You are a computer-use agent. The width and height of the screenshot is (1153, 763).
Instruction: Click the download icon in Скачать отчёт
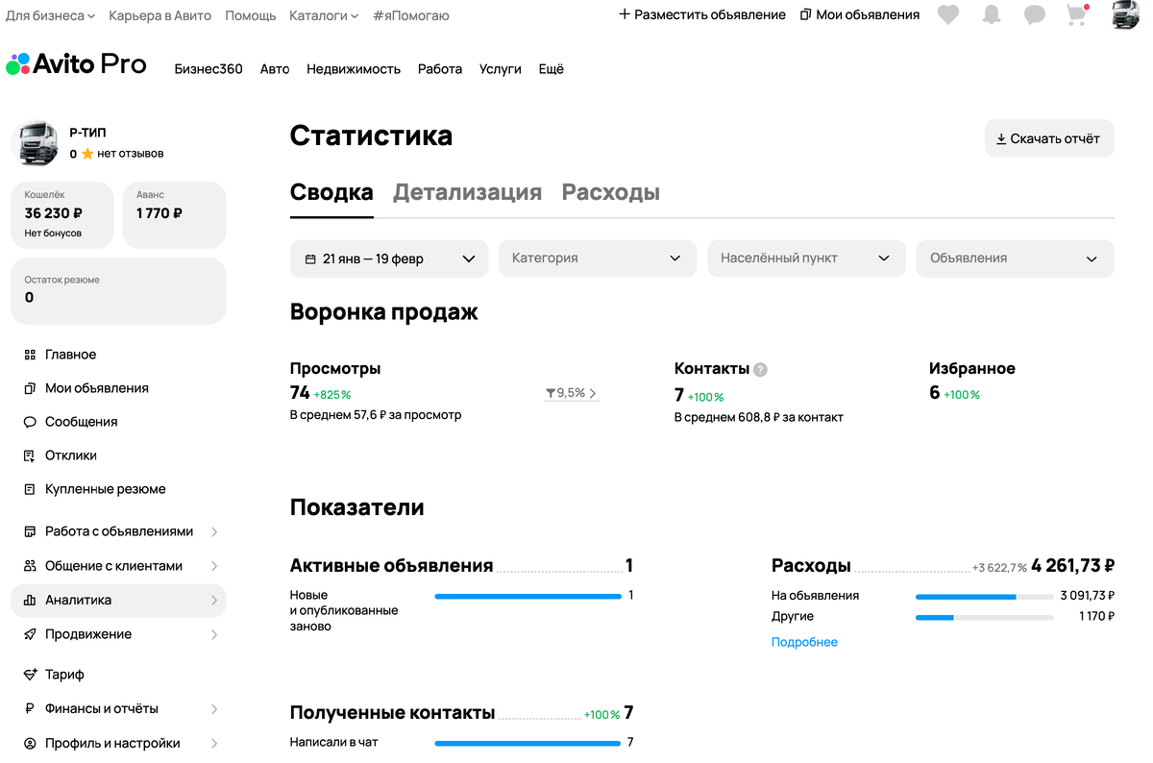pyautogui.click(x=1001, y=138)
